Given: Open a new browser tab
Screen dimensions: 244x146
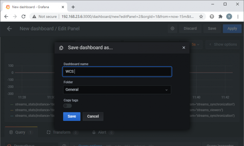Looking at the screenshot, I should coord(73,7).
